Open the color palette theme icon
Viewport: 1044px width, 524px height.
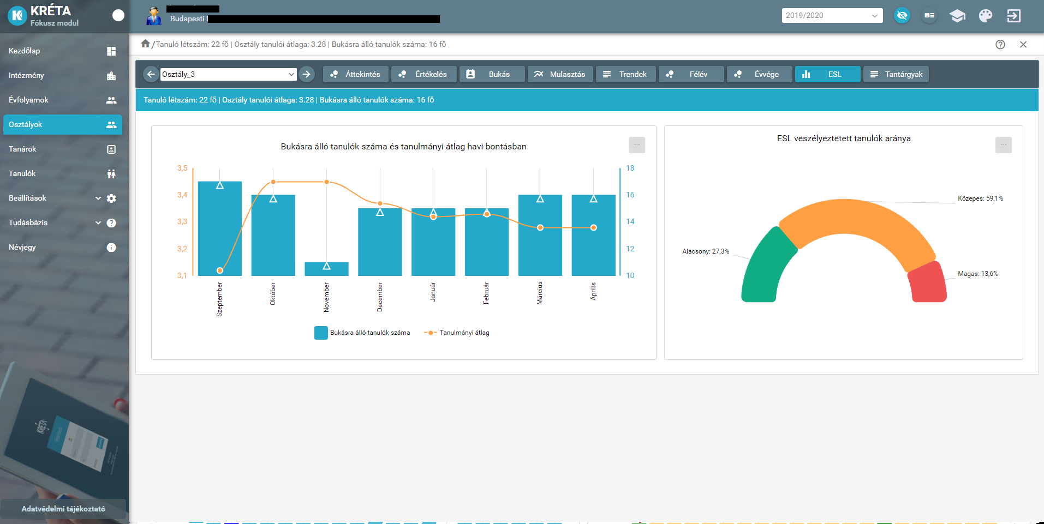[x=986, y=15]
